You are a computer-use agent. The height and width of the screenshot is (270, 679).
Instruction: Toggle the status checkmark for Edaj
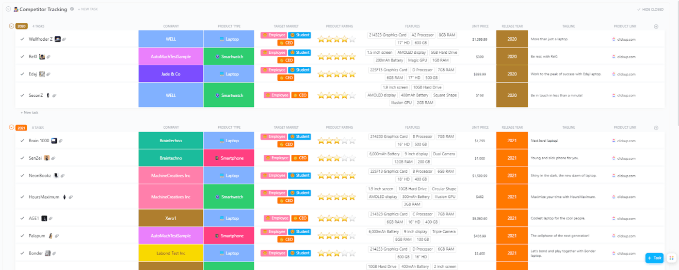(22, 74)
